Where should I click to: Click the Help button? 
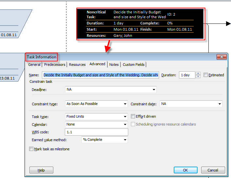(x=41, y=170)
